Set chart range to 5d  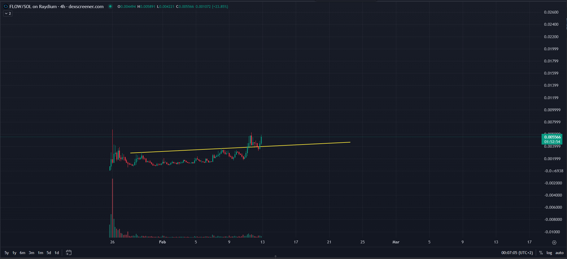[x=49, y=253]
